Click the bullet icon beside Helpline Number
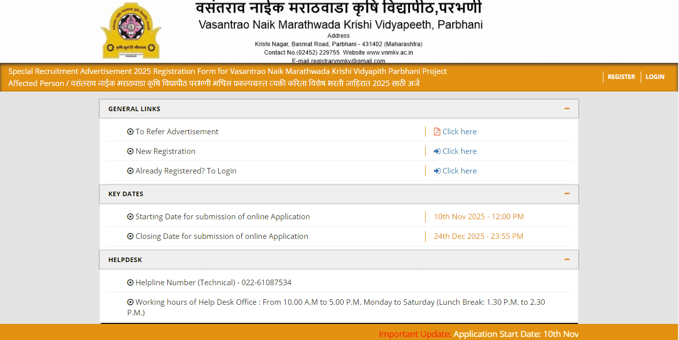The height and width of the screenshot is (340, 679). (130, 282)
